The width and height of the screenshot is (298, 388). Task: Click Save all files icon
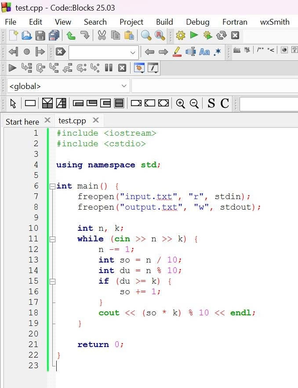[54, 35]
